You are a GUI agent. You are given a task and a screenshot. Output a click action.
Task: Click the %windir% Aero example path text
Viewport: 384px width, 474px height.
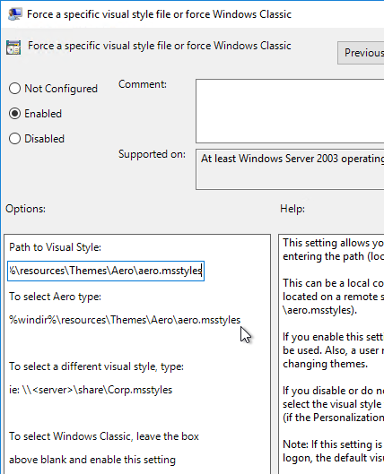coord(125,320)
